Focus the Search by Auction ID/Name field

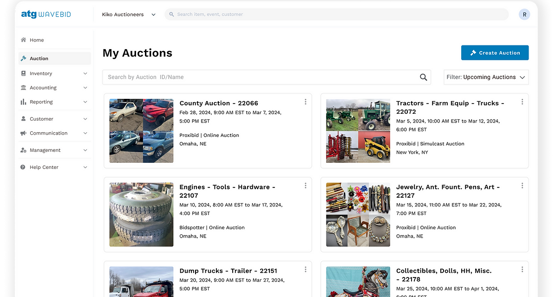pos(267,77)
